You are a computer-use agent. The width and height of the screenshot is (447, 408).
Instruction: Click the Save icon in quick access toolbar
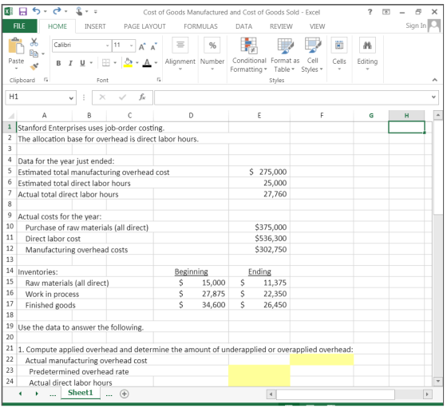pyautogui.click(x=23, y=12)
